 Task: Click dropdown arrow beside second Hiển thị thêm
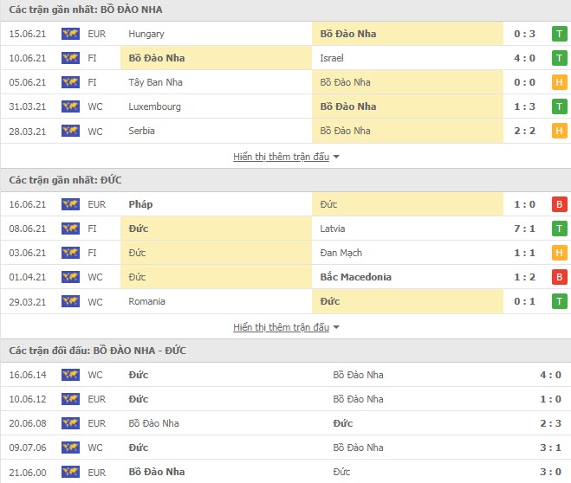pyautogui.click(x=336, y=327)
